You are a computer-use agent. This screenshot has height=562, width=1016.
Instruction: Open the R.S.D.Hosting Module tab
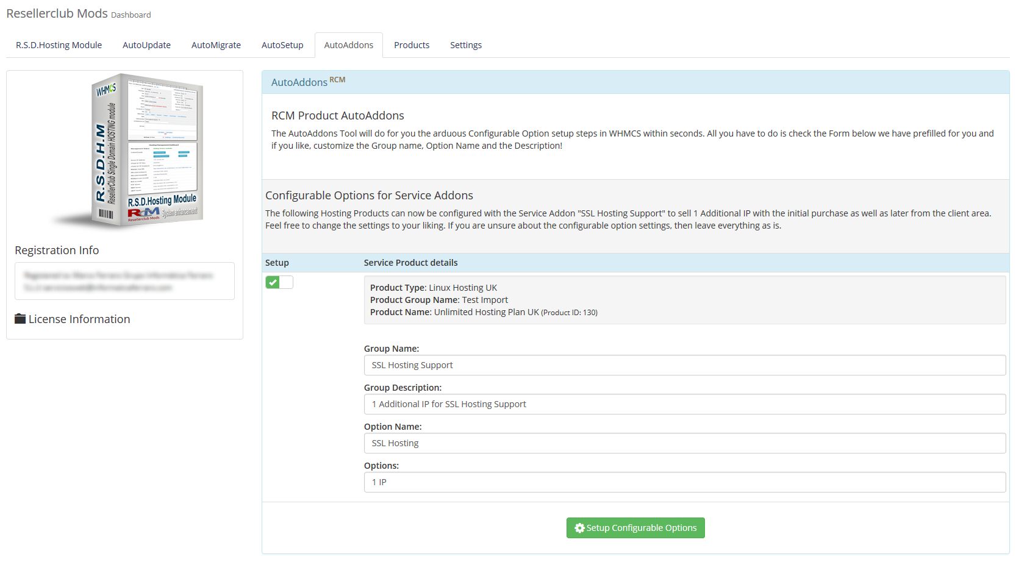click(x=59, y=45)
